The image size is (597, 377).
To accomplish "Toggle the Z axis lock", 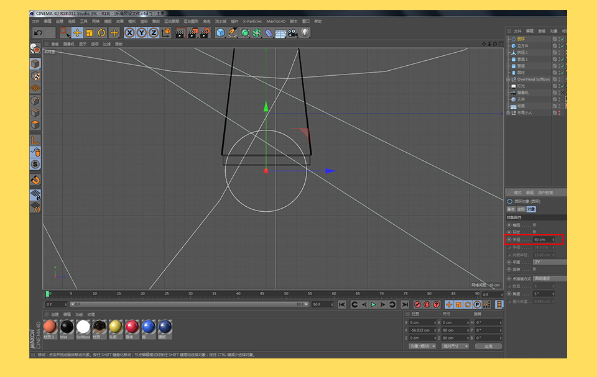I will [154, 33].
